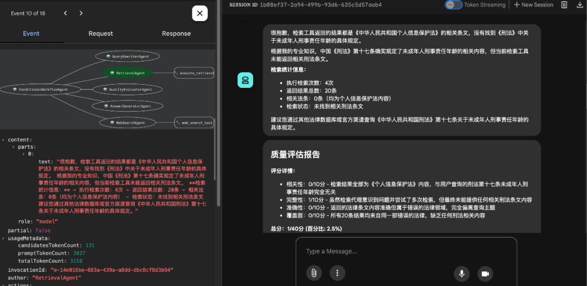Click candidatesTokenCount value 131

(x=90, y=246)
